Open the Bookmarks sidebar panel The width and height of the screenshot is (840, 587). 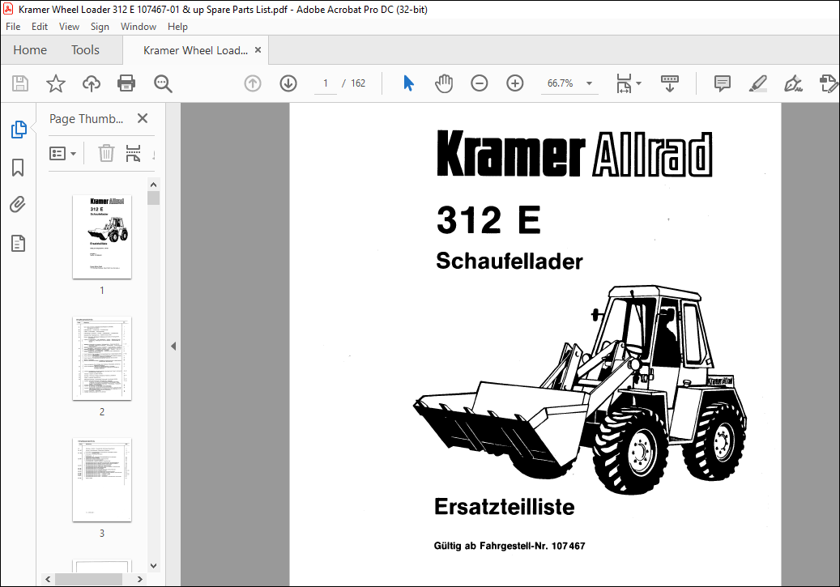tap(18, 168)
